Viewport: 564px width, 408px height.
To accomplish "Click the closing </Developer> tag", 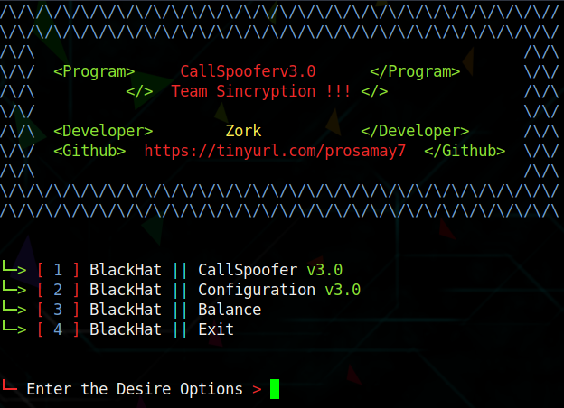I will 415,131.
